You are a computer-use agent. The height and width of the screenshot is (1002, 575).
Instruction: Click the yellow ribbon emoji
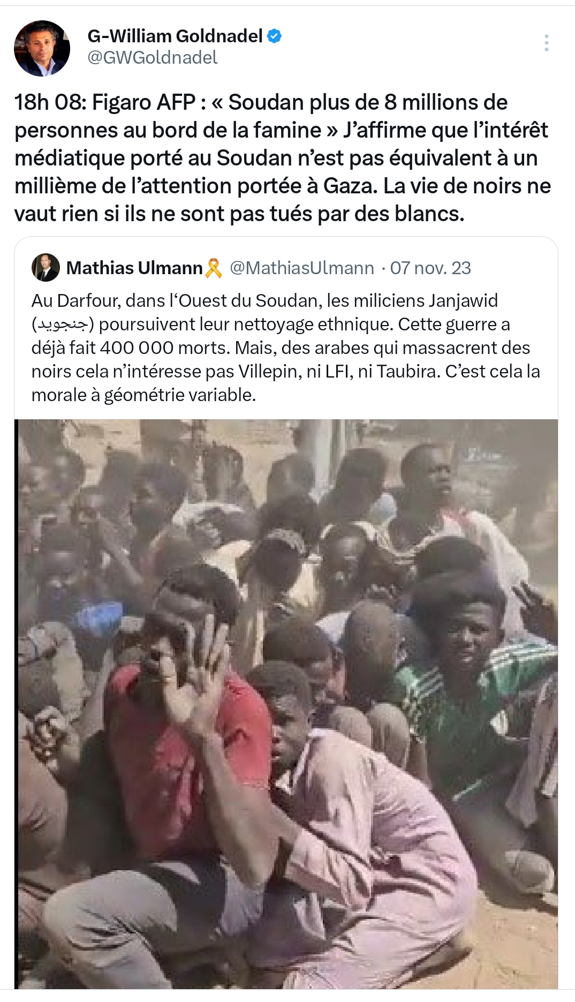(x=214, y=268)
